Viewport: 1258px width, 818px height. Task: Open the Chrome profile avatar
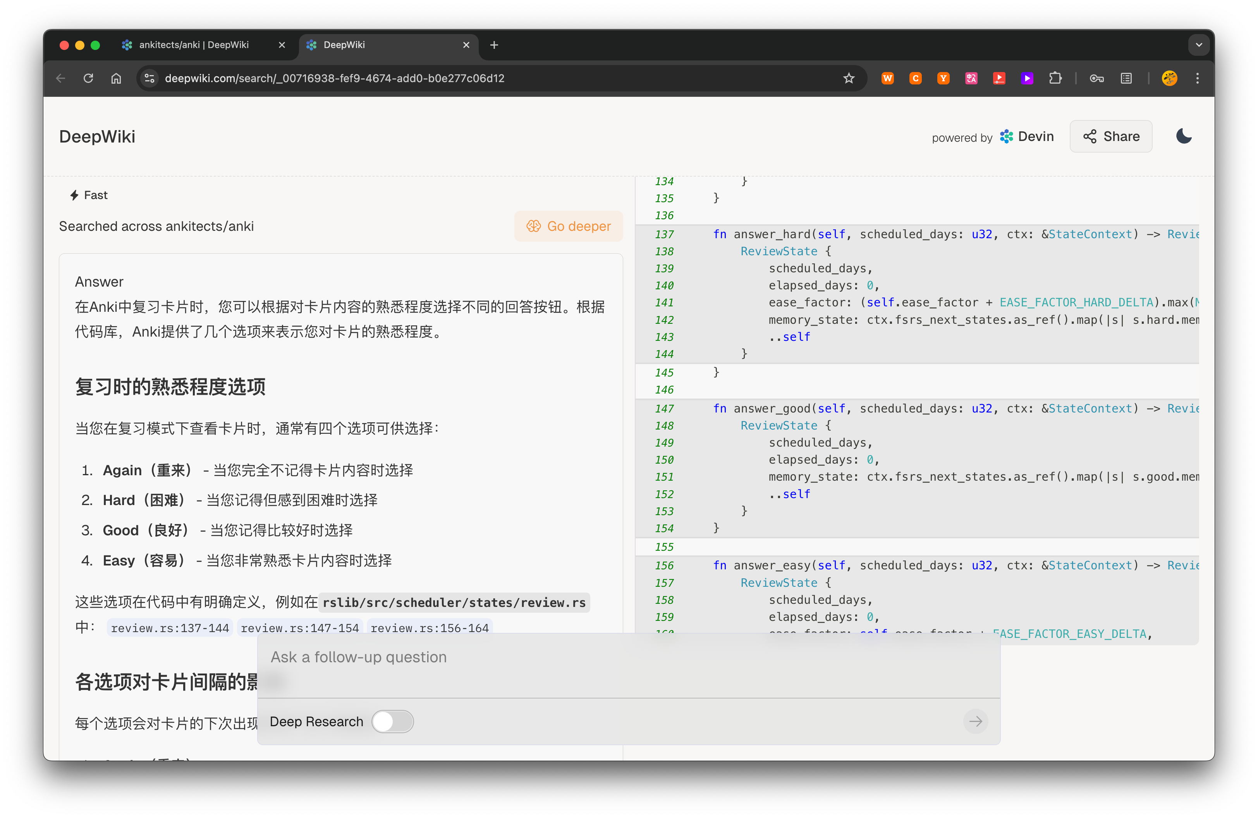(x=1169, y=78)
